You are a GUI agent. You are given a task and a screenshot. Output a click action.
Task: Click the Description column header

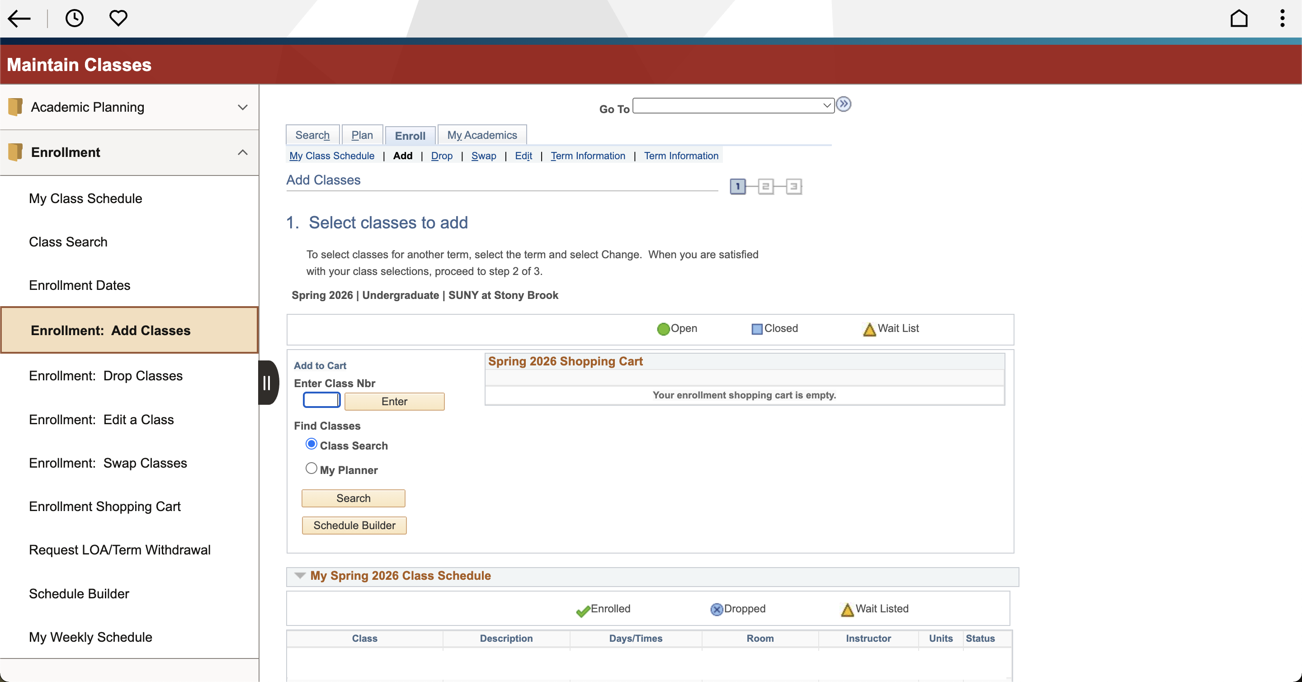point(506,639)
